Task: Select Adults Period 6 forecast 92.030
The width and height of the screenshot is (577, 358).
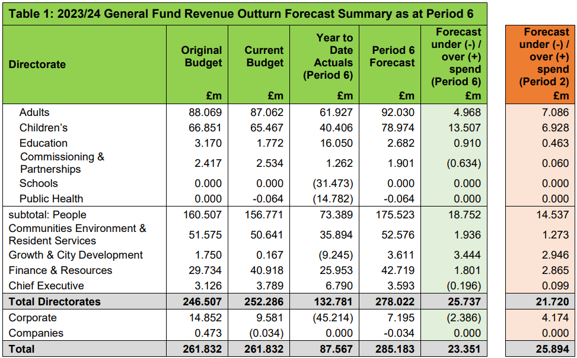Action: 398,112
